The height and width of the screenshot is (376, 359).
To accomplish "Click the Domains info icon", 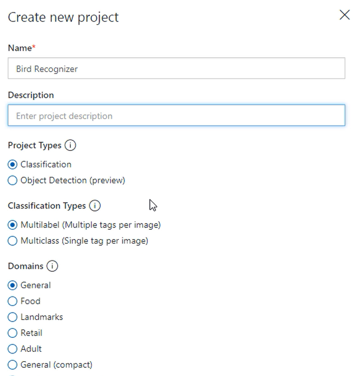I will click(52, 266).
